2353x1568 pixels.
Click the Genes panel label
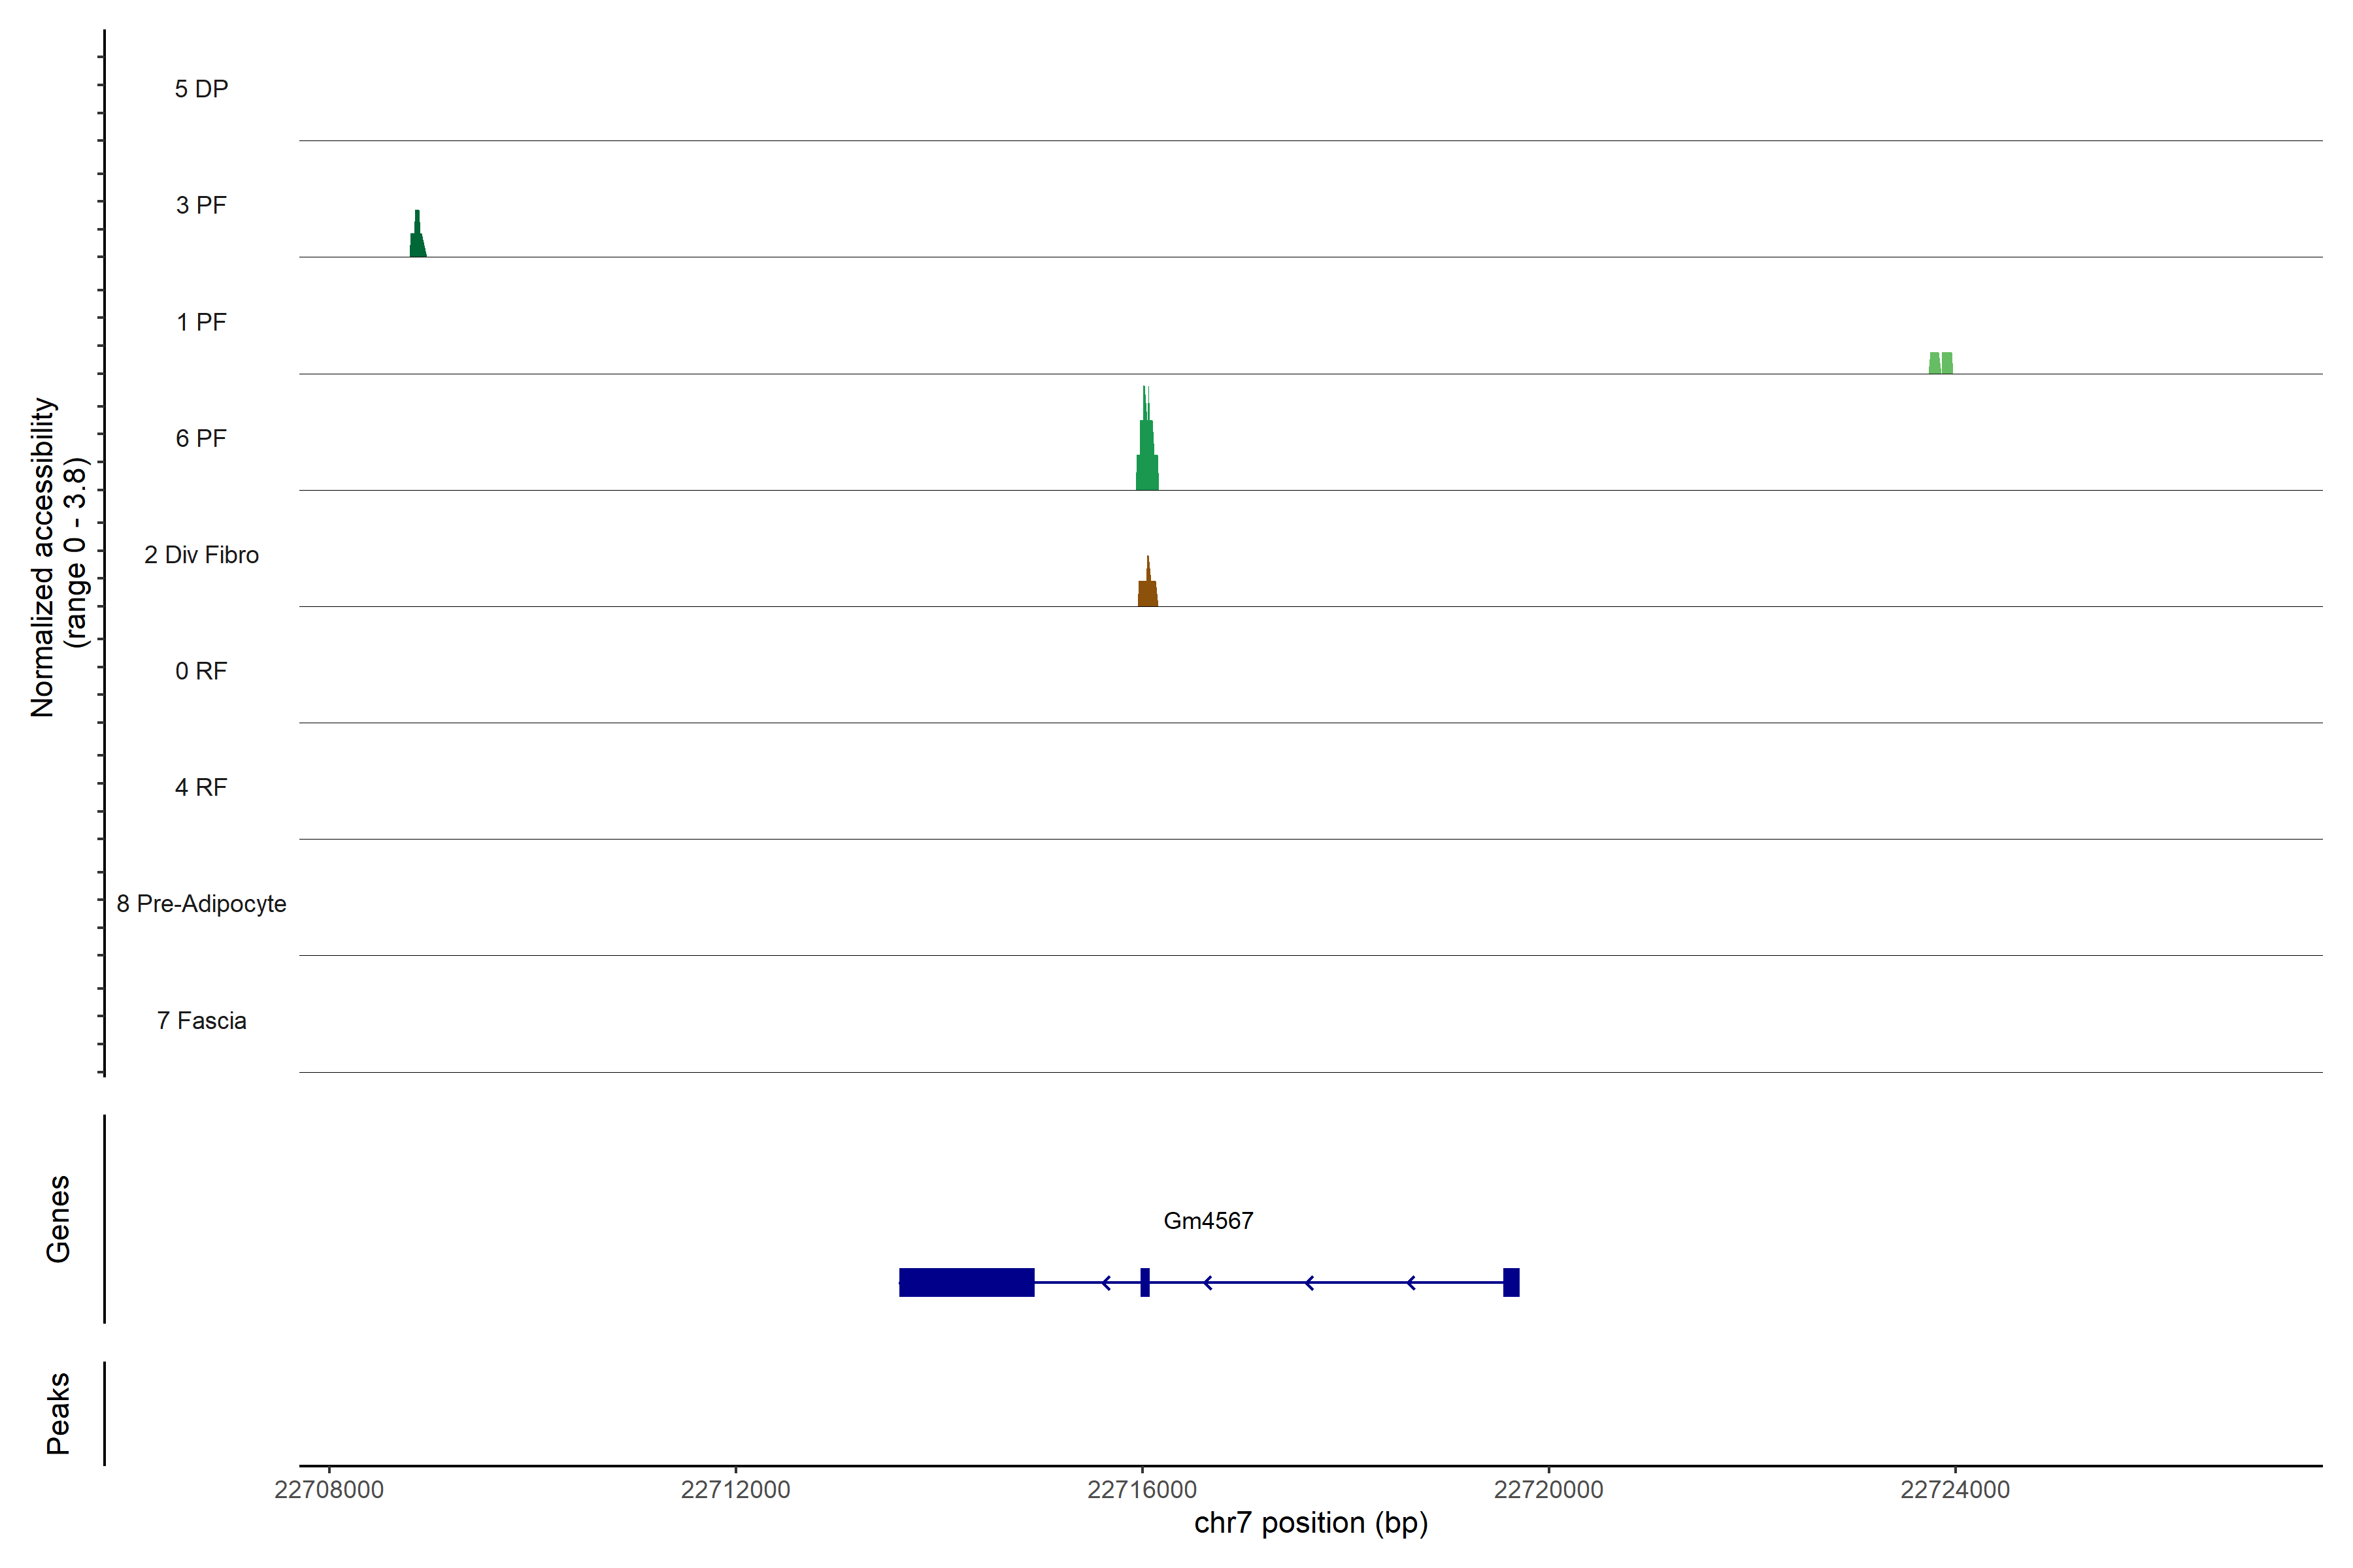coord(58,1219)
